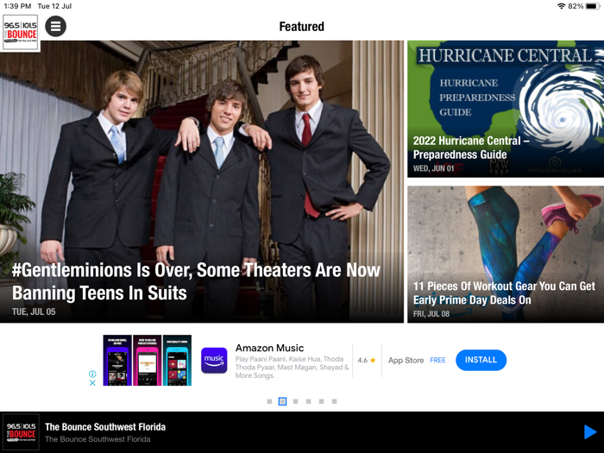Go to the third page indicator dot
This screenshot has width=604, height=453.
click(x=295, y=401)
